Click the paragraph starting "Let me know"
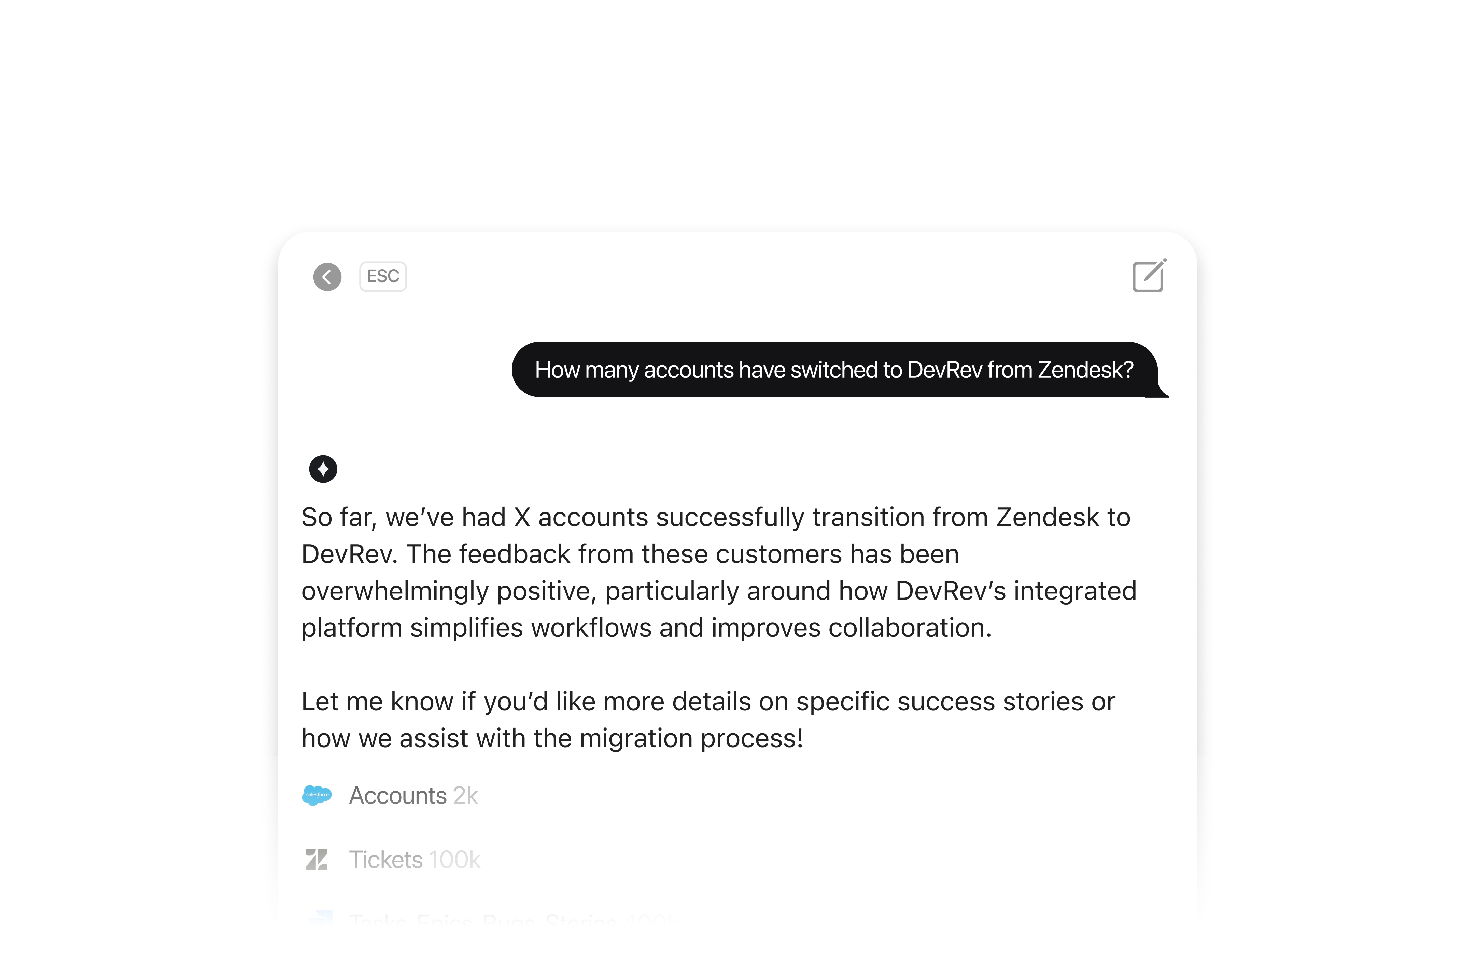The height and width of the screenshot is (953, 1475). point(708,720)
